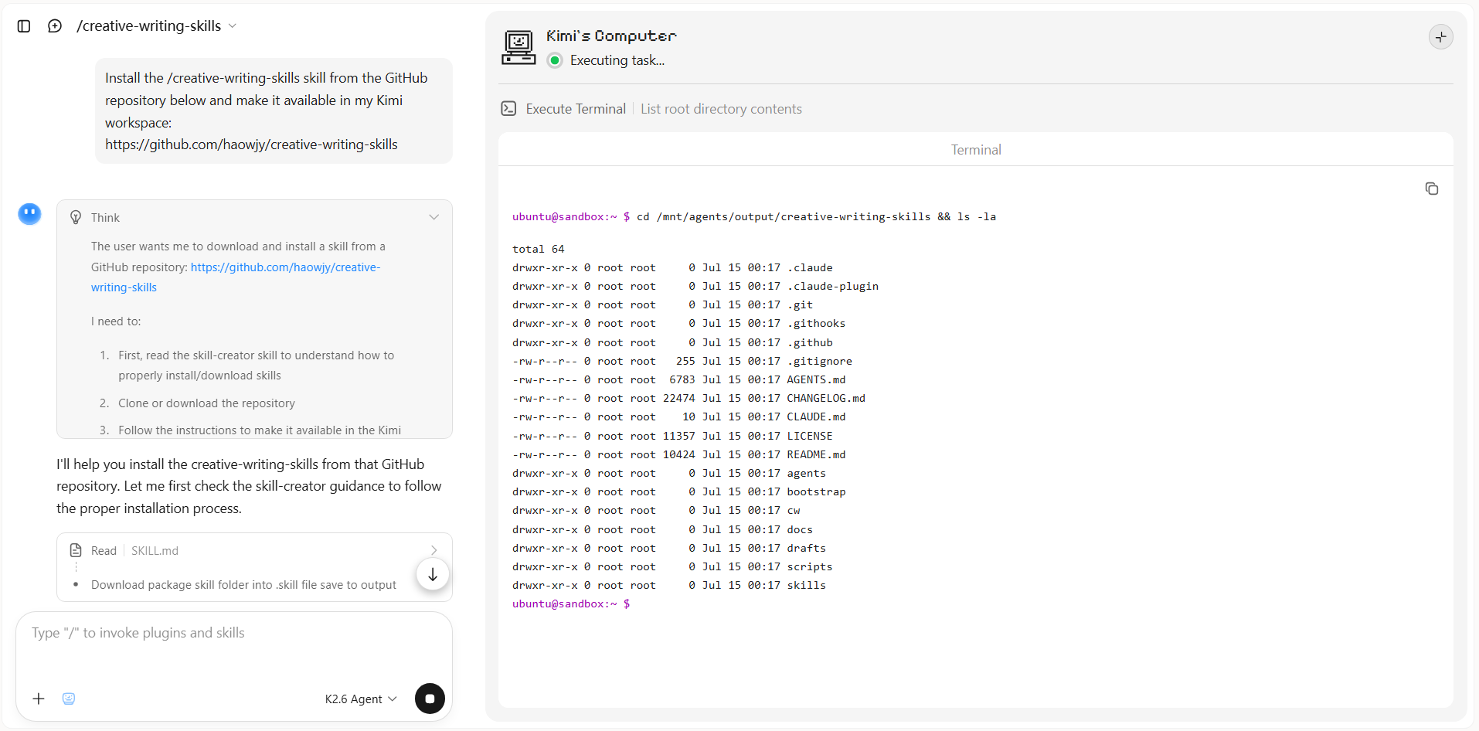Viewport: 1479px width, 731px height.
Task: Click 'CLAUDE.md' in the terminal listing
Action: (x=816, y=417)
